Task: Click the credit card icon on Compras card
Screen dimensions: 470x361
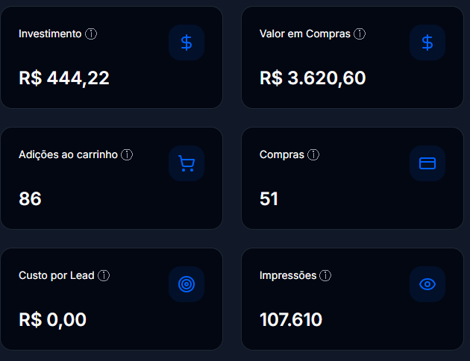Action: coord(427,163)
